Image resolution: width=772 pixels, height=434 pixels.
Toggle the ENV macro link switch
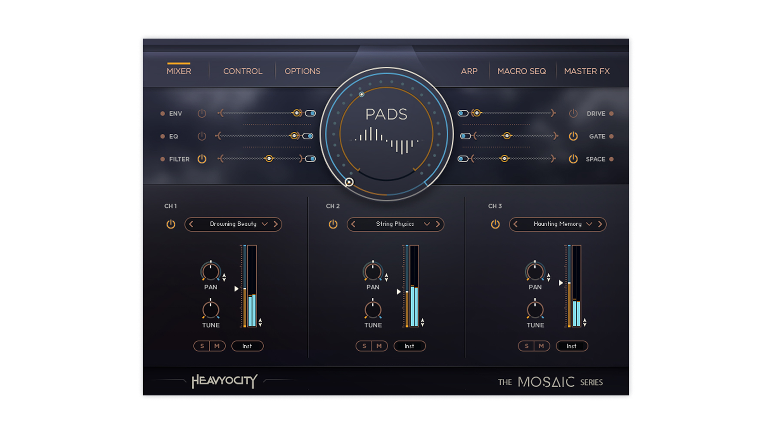click(310, 113)
